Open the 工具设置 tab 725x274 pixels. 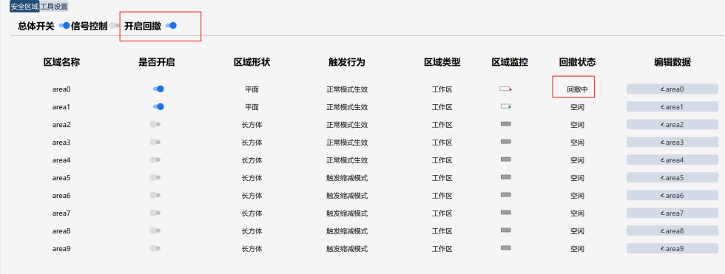[53, 7]
